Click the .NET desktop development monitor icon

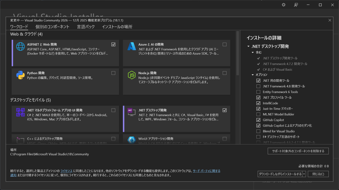131,112
